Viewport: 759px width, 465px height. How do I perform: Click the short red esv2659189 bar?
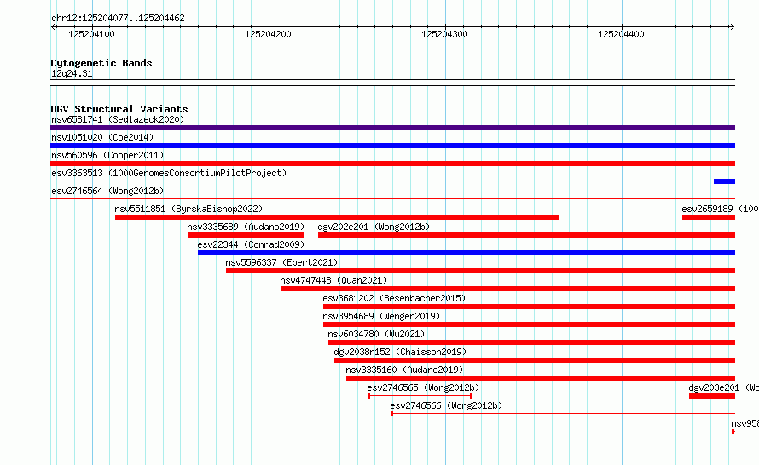(x=709, y=217)
